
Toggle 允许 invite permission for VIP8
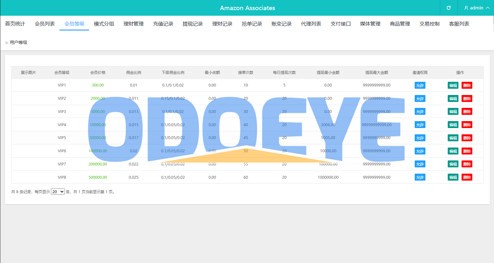420,177
